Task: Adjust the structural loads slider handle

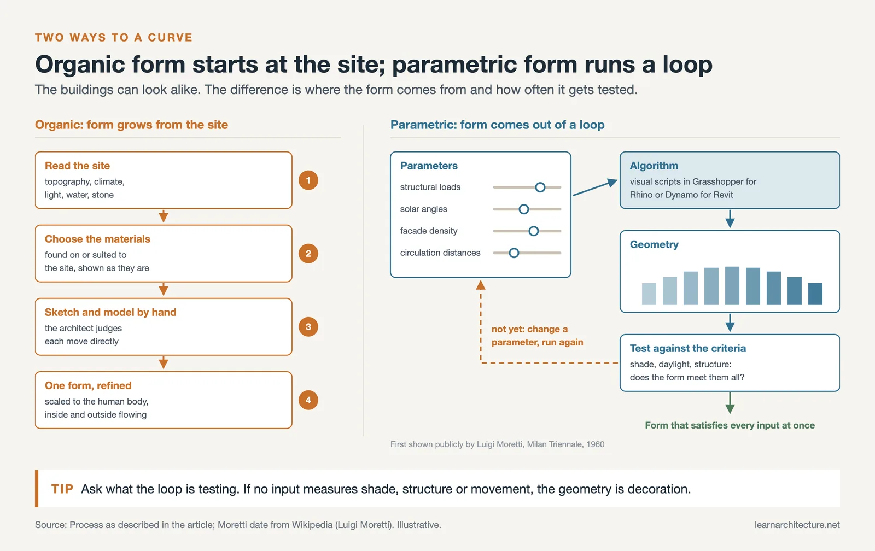Action: pos(540,187)
